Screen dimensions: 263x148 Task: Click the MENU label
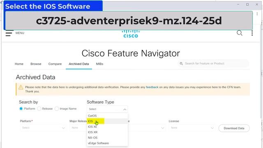pyautogui.click(x=20, y=33)
